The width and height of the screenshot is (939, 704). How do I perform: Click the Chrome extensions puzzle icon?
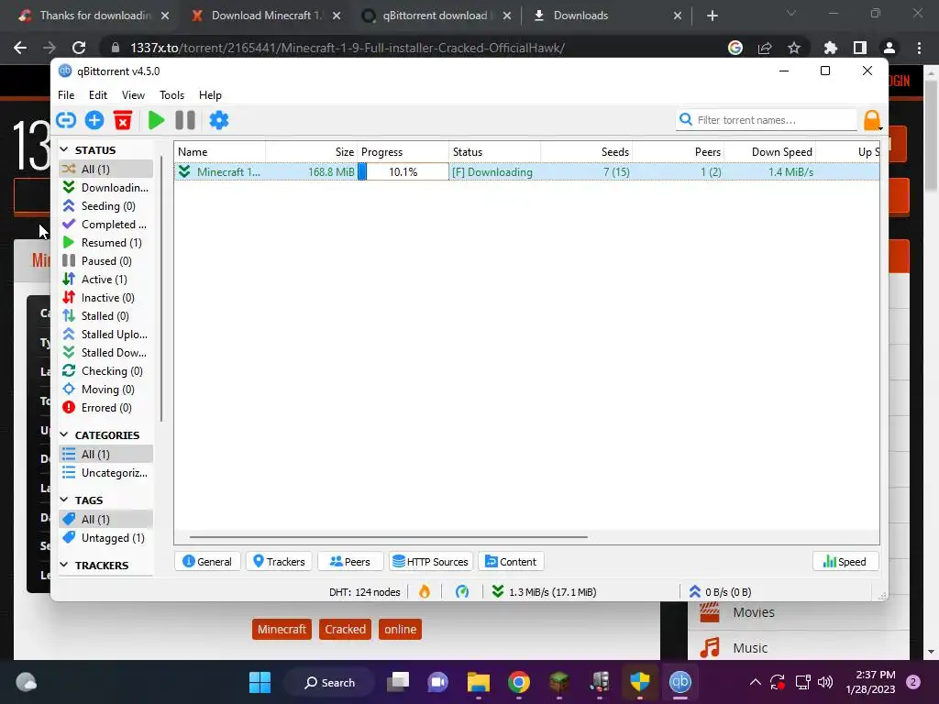coord(830,48)
